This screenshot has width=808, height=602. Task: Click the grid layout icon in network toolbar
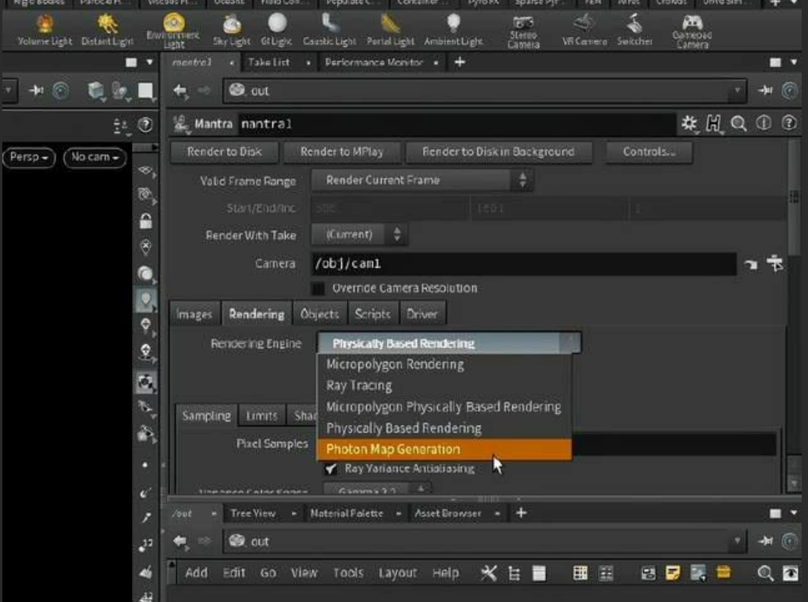[580, 572]
